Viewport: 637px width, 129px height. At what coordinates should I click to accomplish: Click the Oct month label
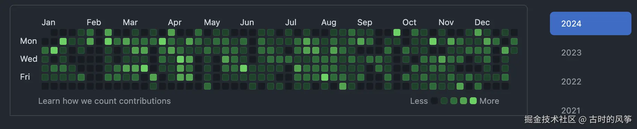click(409, 22)
